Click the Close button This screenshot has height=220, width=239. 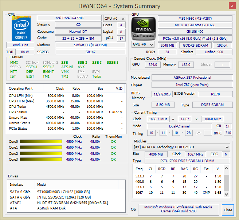228,210
